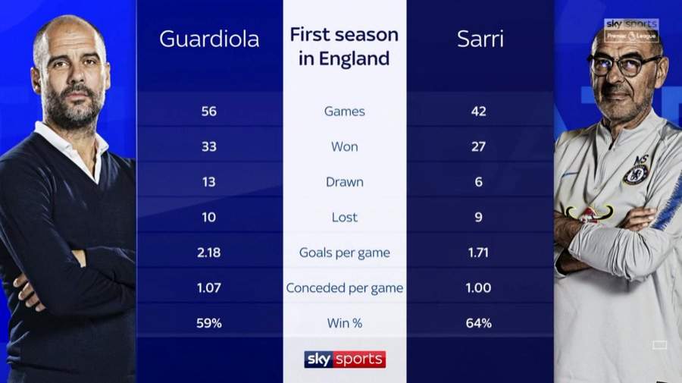The height and width of the screenshot is (383, 682).
Task: Click Sarri's 64% win percentage
Action: point(478,323)
